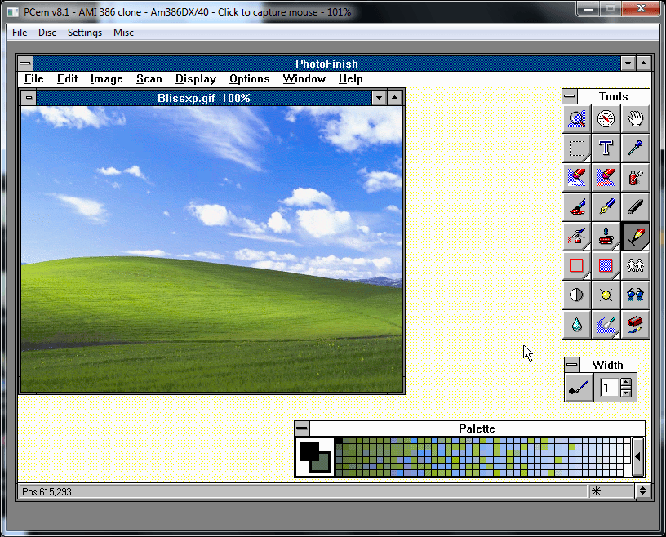Increase the width value with up arrow
The width and height of the screenshot is (666, 537).
(x=626, y=383)
